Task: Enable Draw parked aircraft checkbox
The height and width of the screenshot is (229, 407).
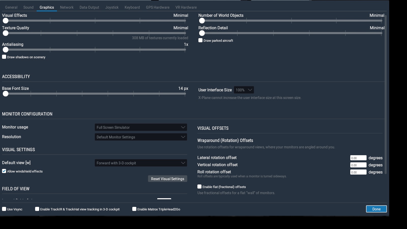Action: pos(200,40)
